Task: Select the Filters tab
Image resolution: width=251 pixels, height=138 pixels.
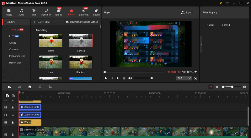Action: point(72,12)
